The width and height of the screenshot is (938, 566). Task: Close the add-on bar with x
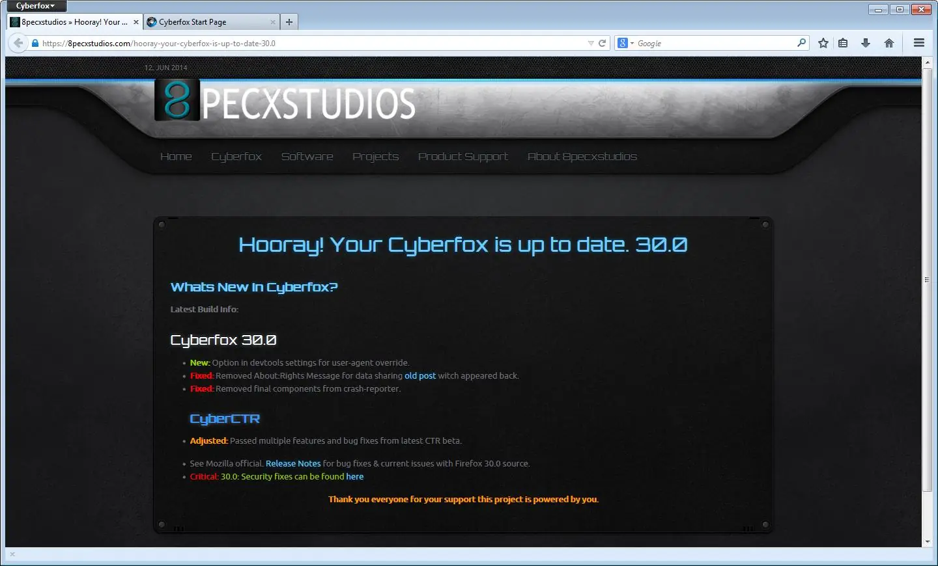[x=12, y=555]
